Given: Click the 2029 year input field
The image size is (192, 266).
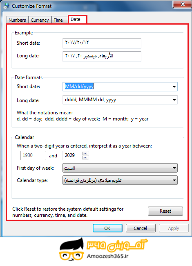Looking at the screenshot, I should [72, 155].
